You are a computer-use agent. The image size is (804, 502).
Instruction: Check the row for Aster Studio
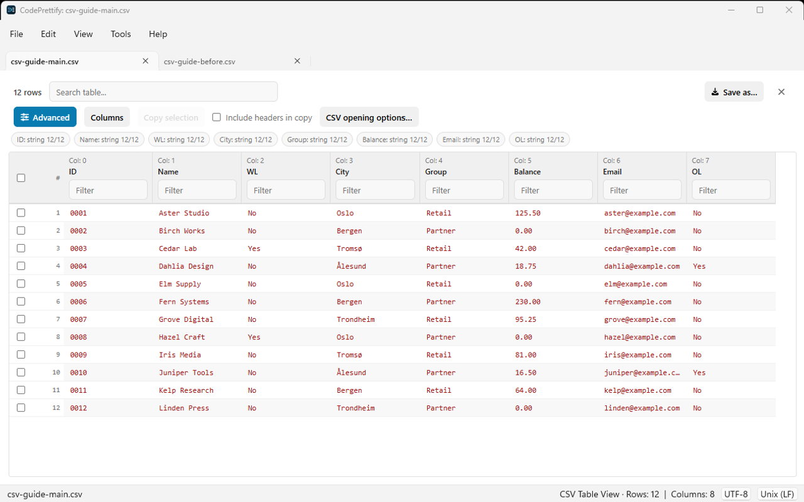(x=21, y=213)
